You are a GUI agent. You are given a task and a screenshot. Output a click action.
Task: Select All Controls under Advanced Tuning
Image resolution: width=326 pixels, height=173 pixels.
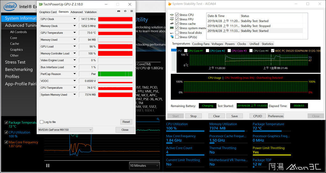[18, 32]
